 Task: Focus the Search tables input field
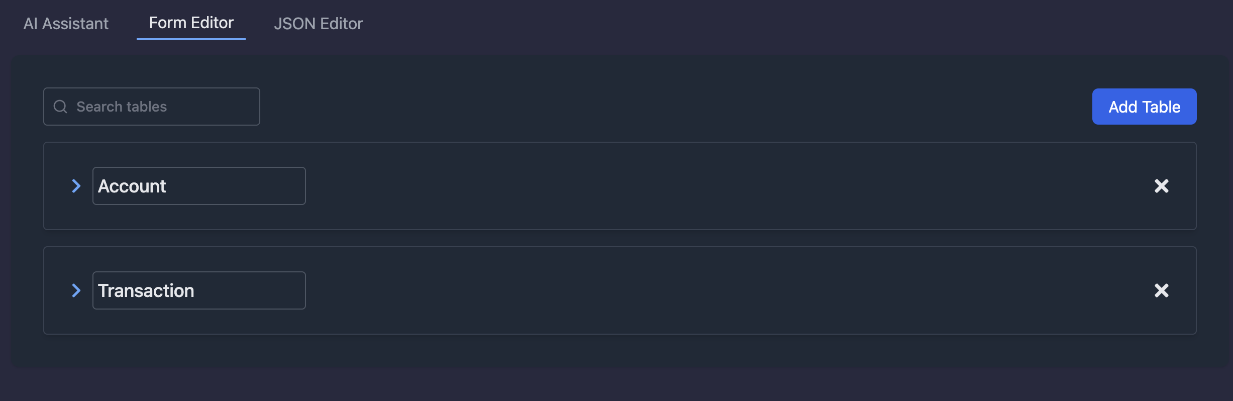pyautogui.click(x=161, y=107)
